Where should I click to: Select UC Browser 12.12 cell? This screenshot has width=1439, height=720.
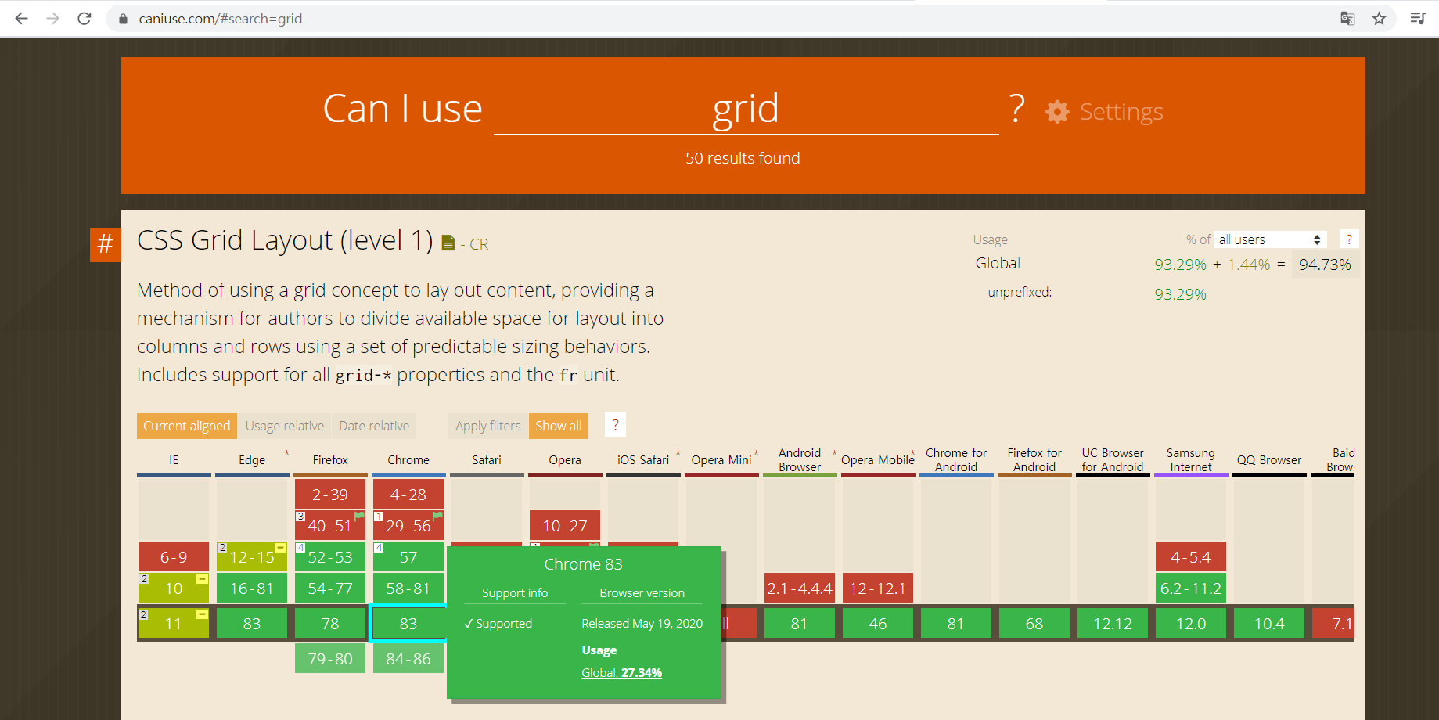click(1113, 623)
